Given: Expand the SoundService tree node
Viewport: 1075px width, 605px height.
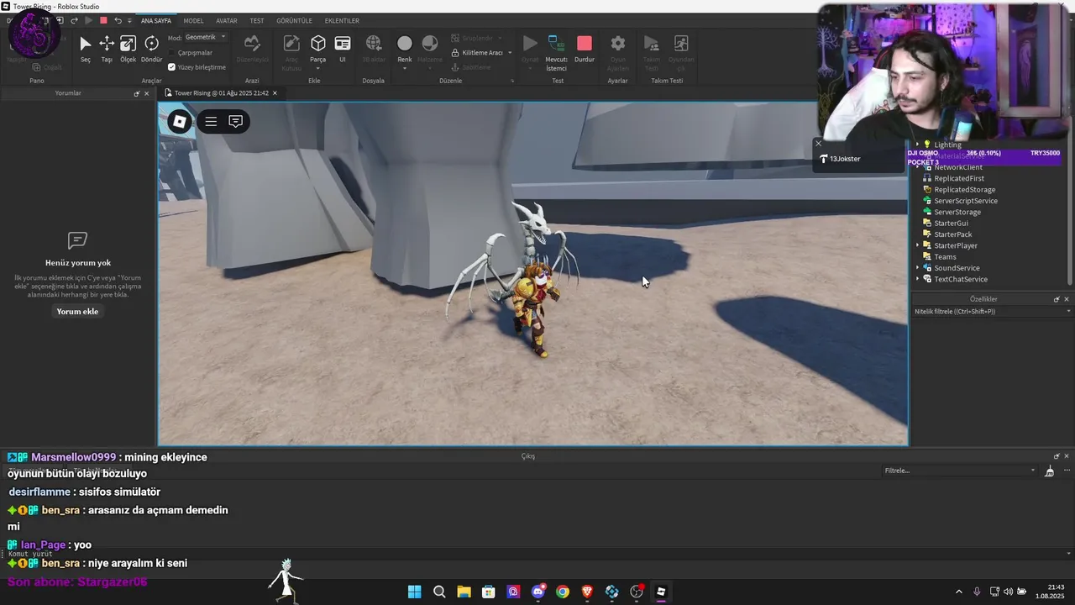Looking at the screenshot, I should (917, 268).
